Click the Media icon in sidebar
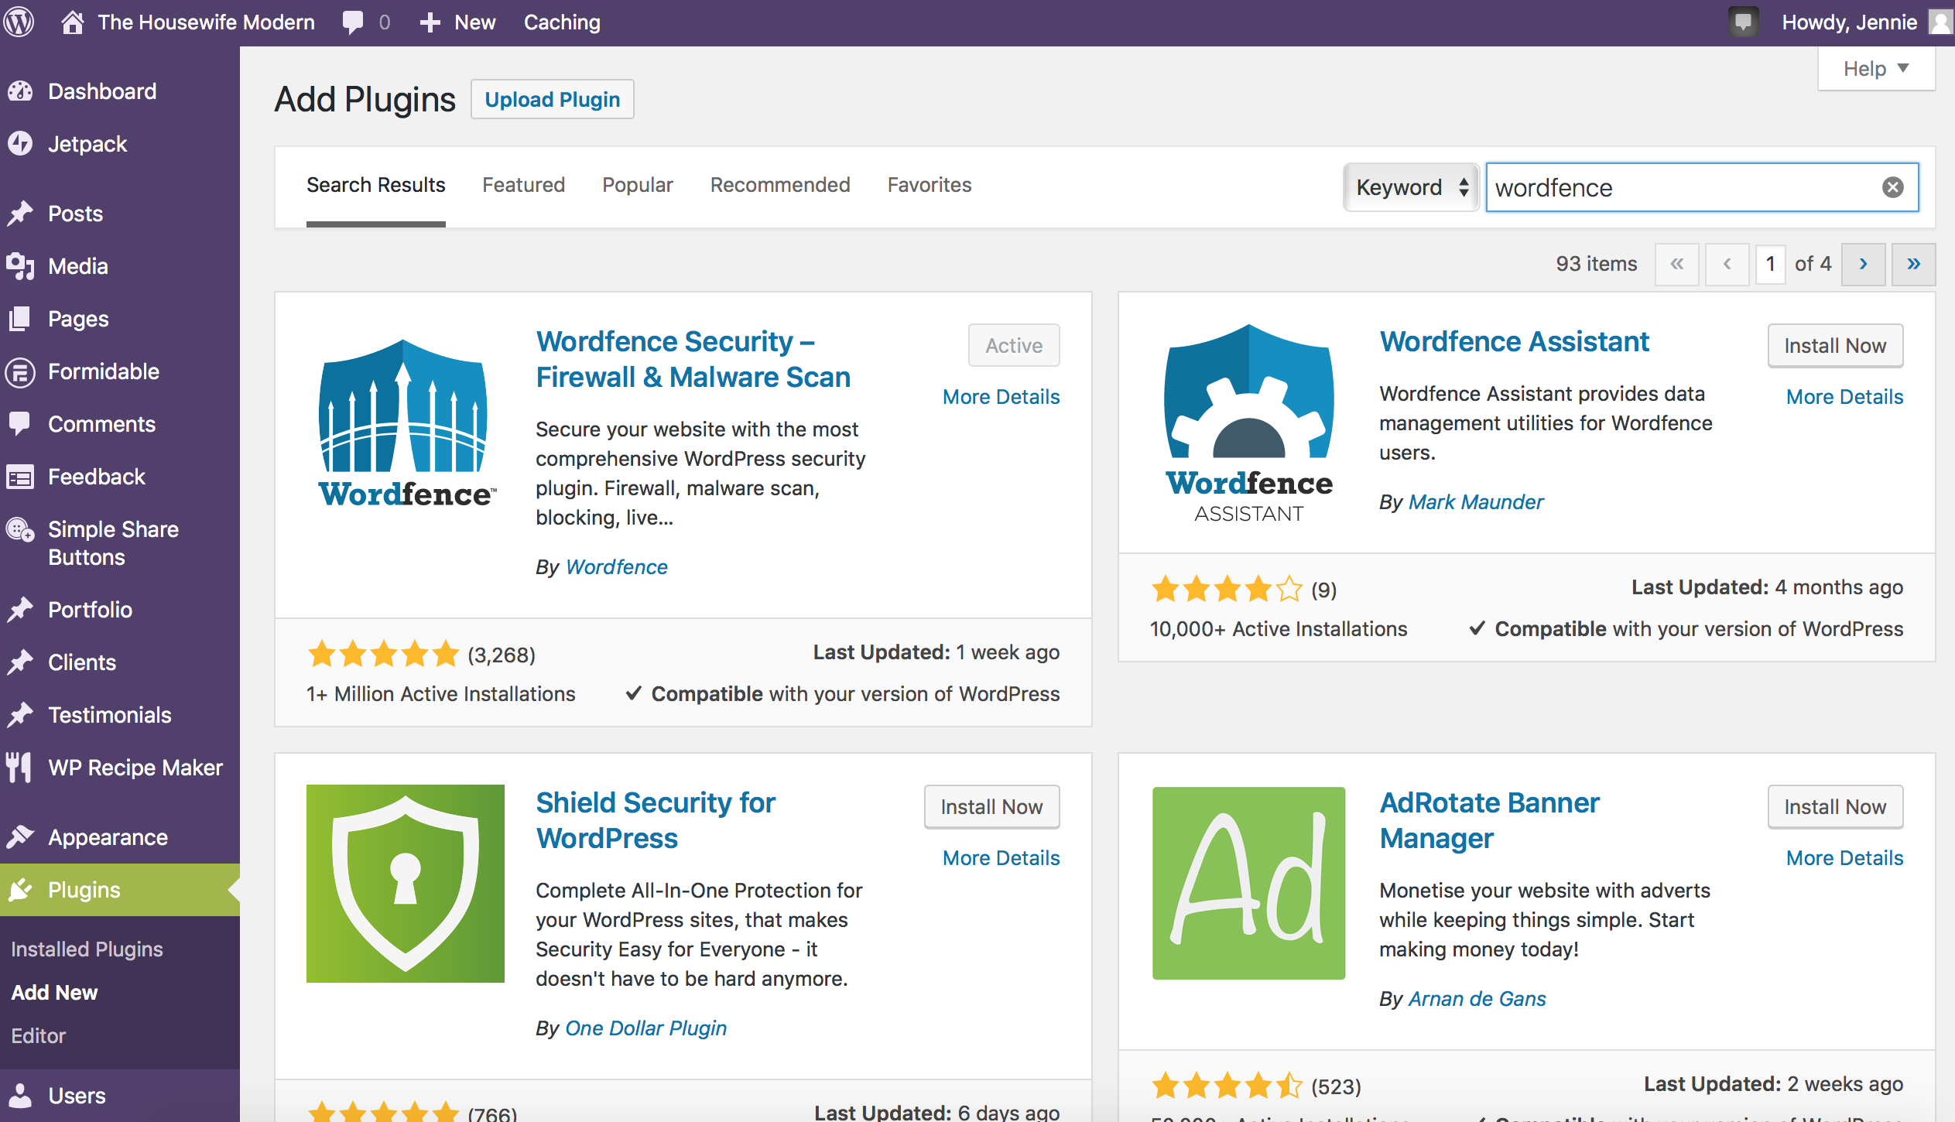1955x1122 pixels. [20, 266]
